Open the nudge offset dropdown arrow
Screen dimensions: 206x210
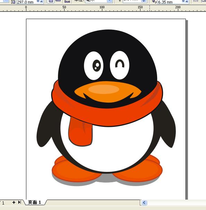coord(144,1)
